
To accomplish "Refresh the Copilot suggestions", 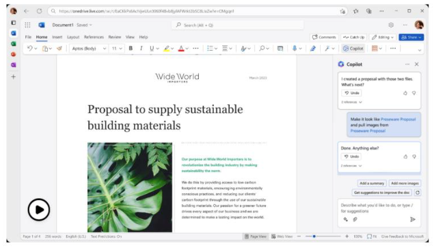I will point(417,192).
